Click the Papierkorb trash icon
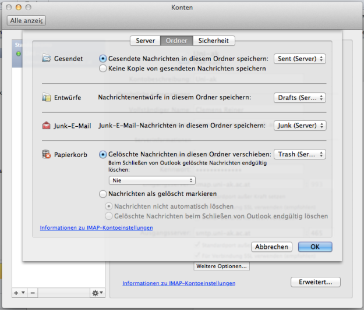Screen dimensions: 364x310 [x=47, y=154]
